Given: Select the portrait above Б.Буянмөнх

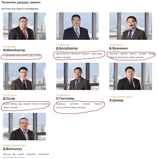Looking at the screenshot, I should [131, 26].
